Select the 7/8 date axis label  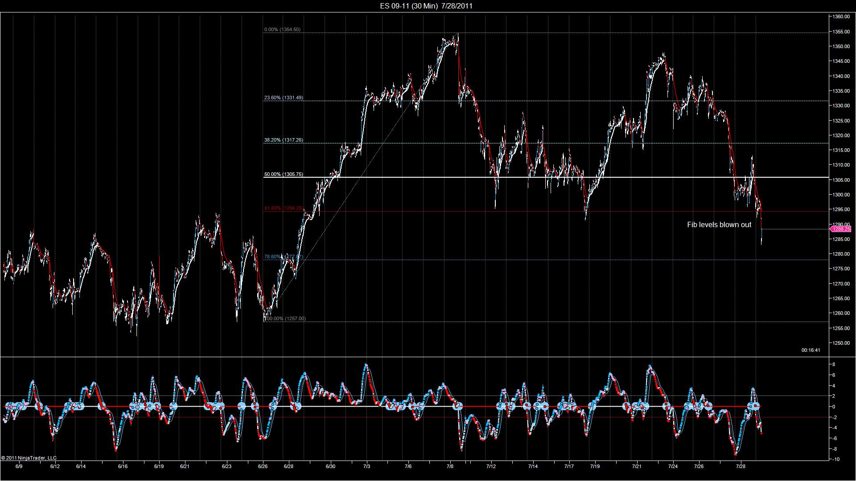[449, 466]
